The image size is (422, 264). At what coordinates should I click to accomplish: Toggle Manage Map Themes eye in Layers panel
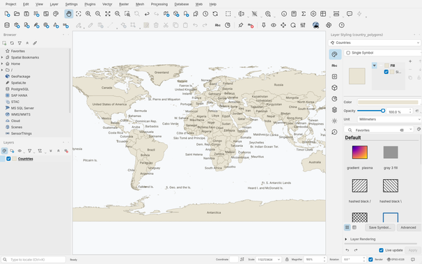(19, 151)
